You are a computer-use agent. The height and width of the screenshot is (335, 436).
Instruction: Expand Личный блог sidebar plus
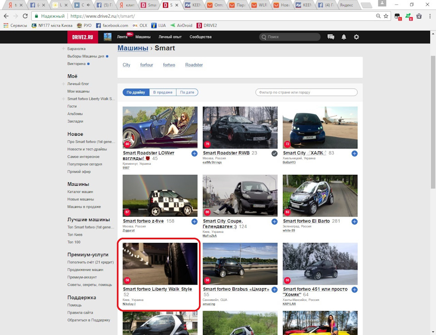click(x=64, y=84)
